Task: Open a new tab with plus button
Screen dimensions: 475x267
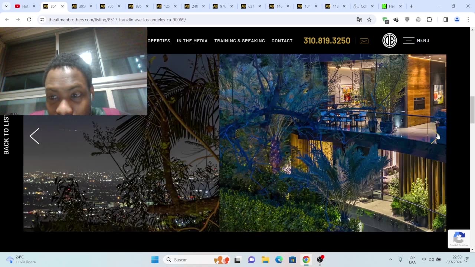Action: (411, 6)
